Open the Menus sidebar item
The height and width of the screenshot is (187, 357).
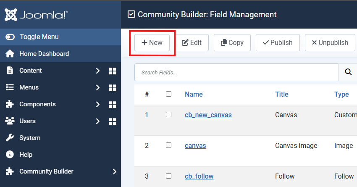(29, 87)
